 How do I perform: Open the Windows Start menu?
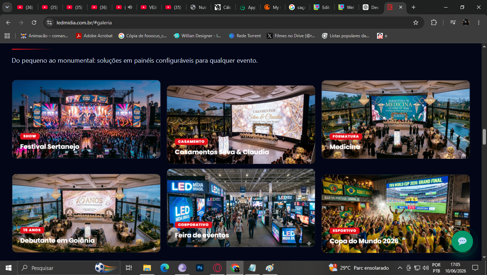tap(9, 268)
